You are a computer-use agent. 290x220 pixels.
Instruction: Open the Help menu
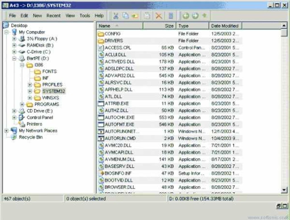pos(99,16)
